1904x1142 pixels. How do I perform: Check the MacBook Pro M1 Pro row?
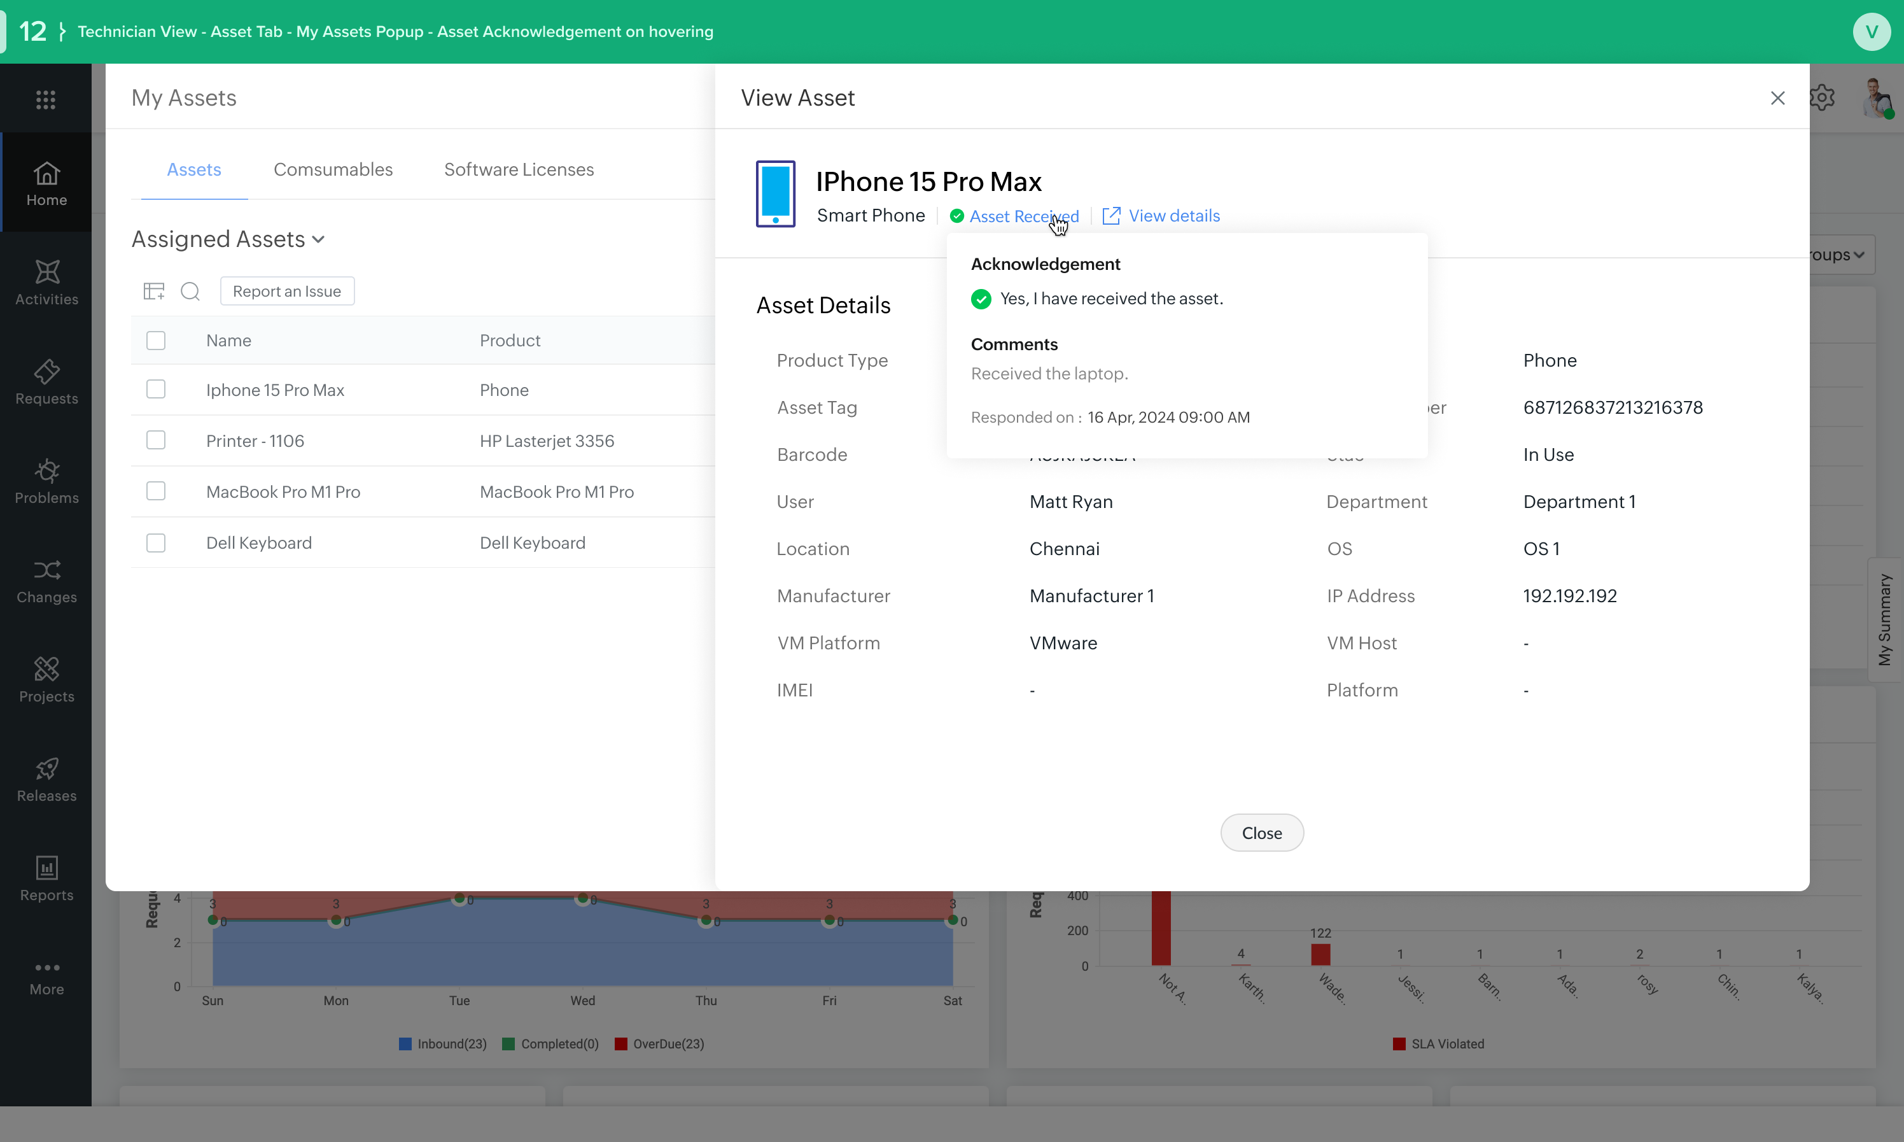click(x=155, y=491)
